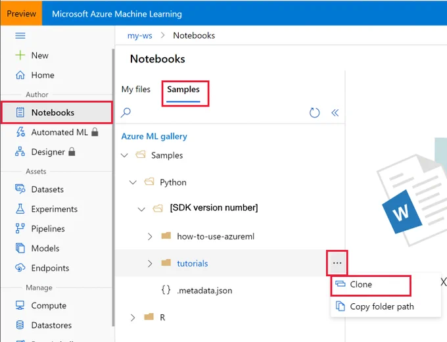Collapse the Samples folder chevron
Viewport: 447px width, 342px height.
(x=124, y=155)
